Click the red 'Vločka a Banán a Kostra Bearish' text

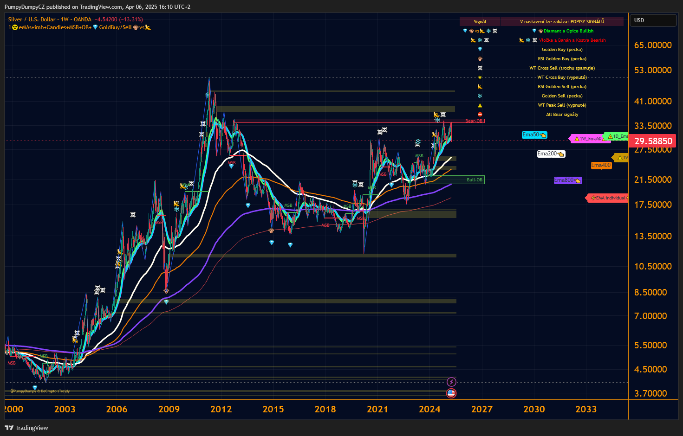click(x=572, y=40)
